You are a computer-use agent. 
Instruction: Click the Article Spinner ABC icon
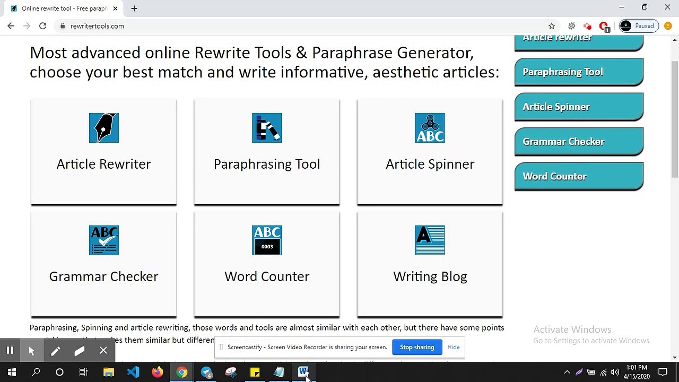point(430,128)
